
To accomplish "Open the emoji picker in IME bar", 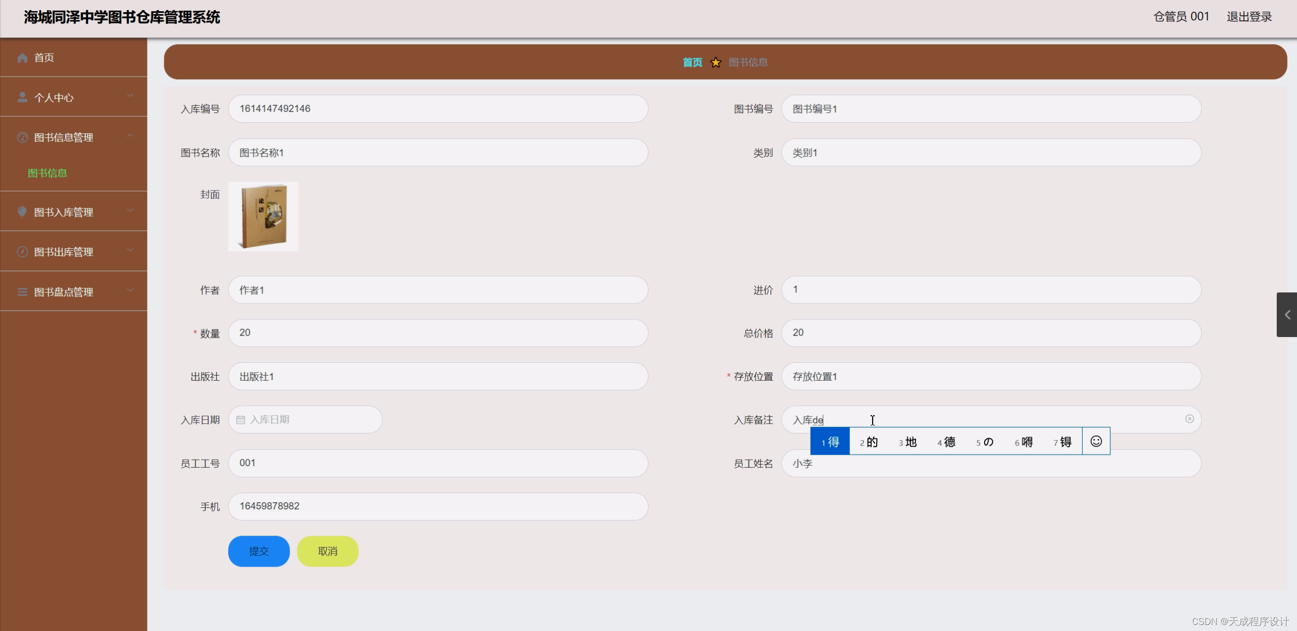I will 1096,441.
